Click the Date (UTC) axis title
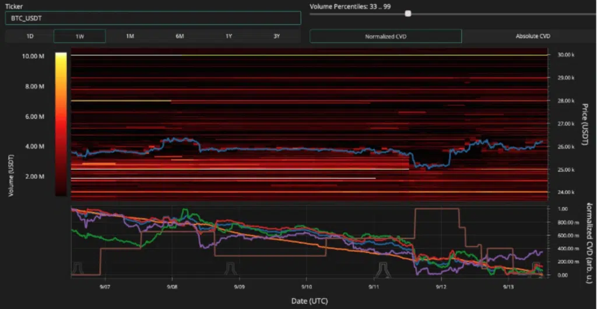This screenshot has width=597, height=309. 310,301
